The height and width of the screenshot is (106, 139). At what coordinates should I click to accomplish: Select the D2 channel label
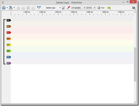coord(9,33)
